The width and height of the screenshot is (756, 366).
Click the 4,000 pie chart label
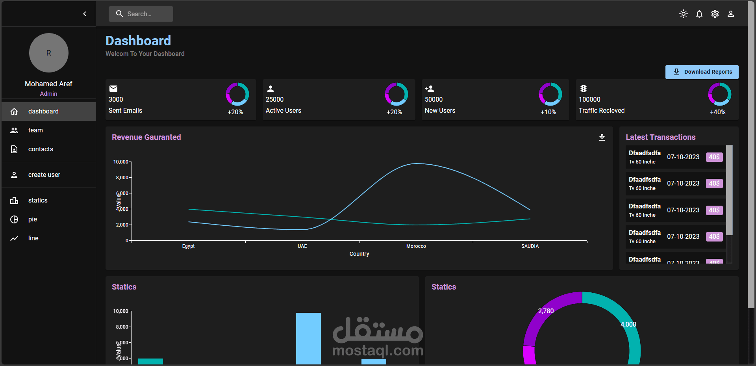628,325
